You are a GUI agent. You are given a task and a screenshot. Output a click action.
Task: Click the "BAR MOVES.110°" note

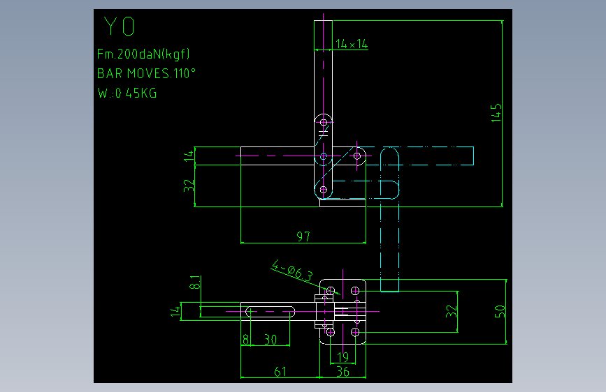(x=146, y=73)
